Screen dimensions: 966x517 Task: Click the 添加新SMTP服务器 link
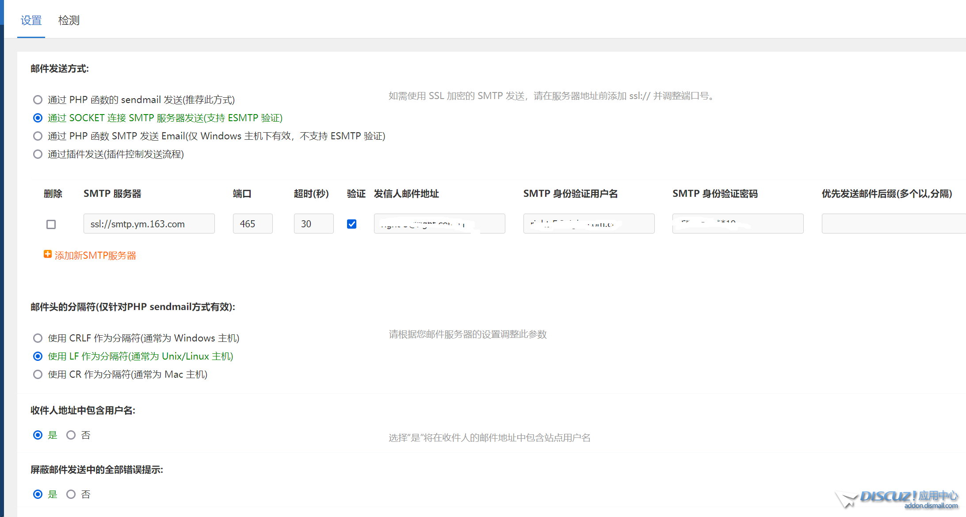95,255
